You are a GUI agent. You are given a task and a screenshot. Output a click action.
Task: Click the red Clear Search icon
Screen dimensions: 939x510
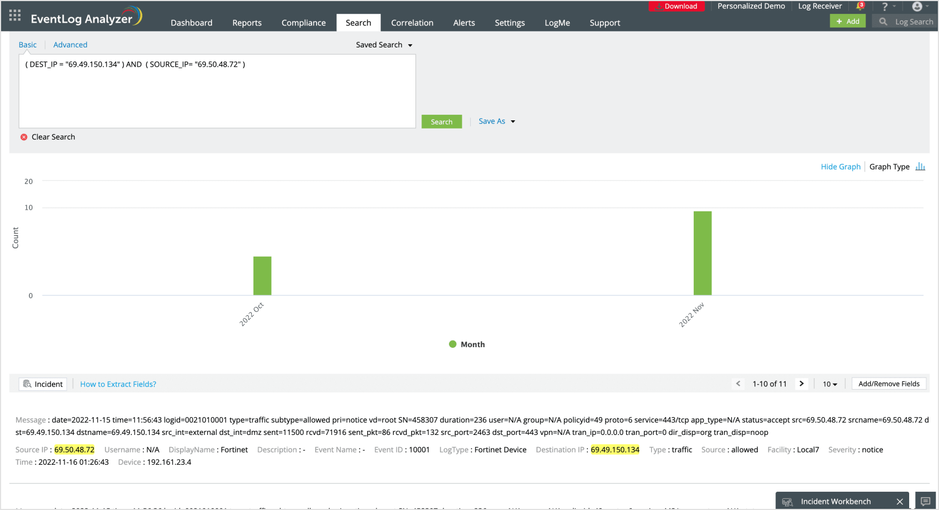point(24,137)
